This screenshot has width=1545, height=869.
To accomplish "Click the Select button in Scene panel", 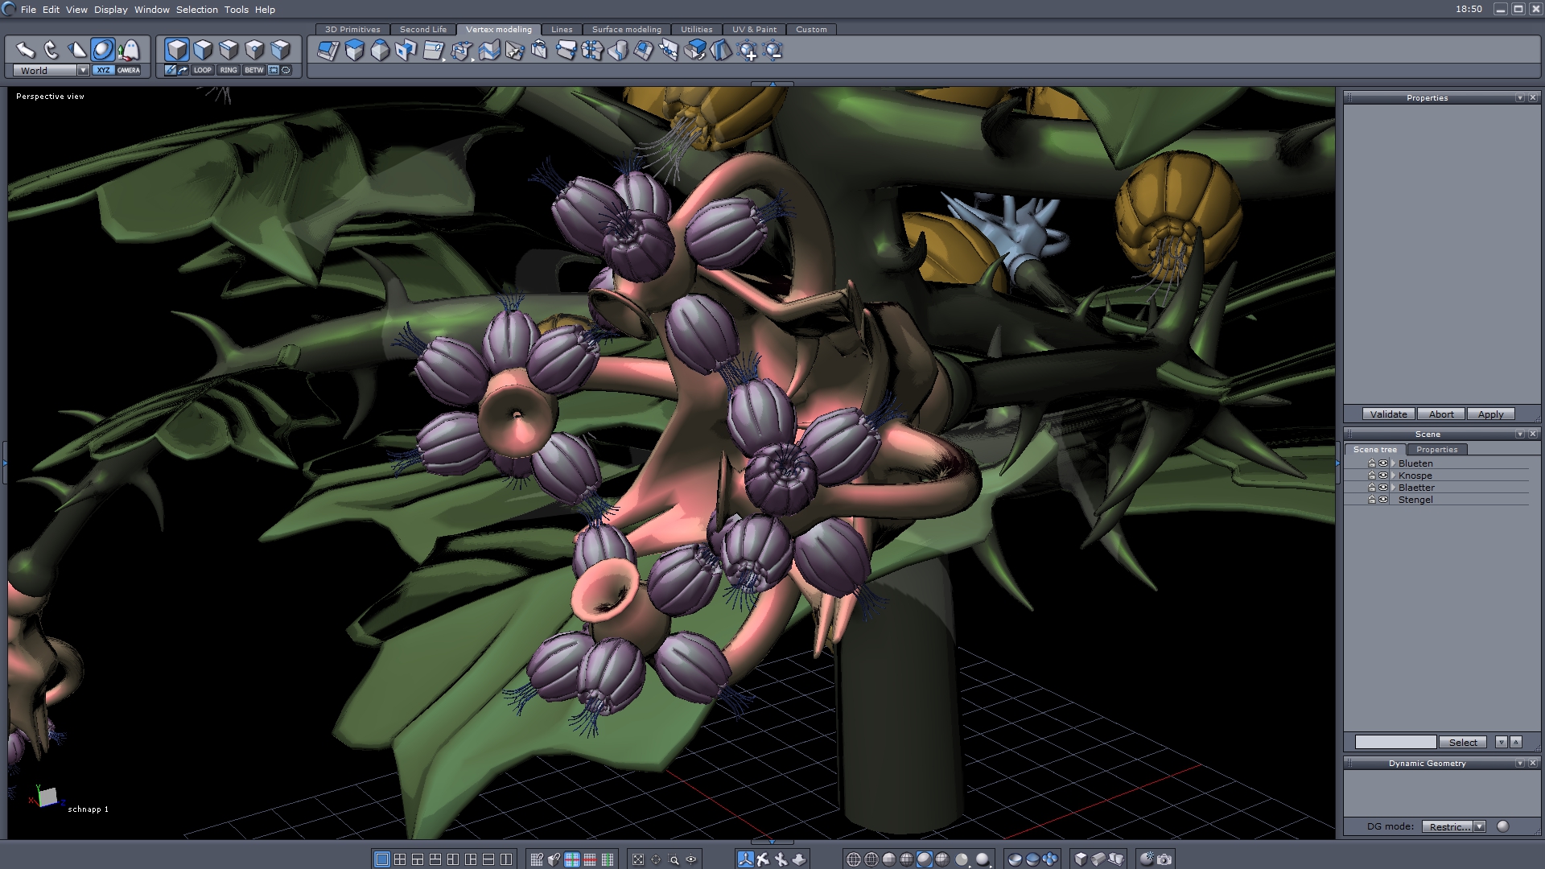I will tap(1462, 743).
